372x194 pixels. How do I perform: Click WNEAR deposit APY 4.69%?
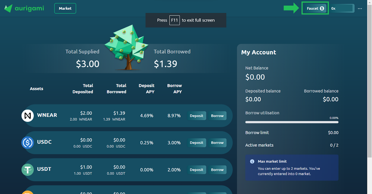[x=147, y=116]
